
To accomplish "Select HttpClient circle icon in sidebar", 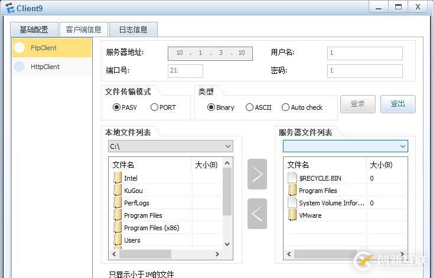I will point(19,67).
